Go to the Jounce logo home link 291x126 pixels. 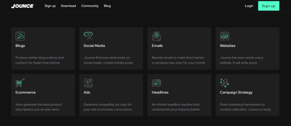(x=22, y=6)
